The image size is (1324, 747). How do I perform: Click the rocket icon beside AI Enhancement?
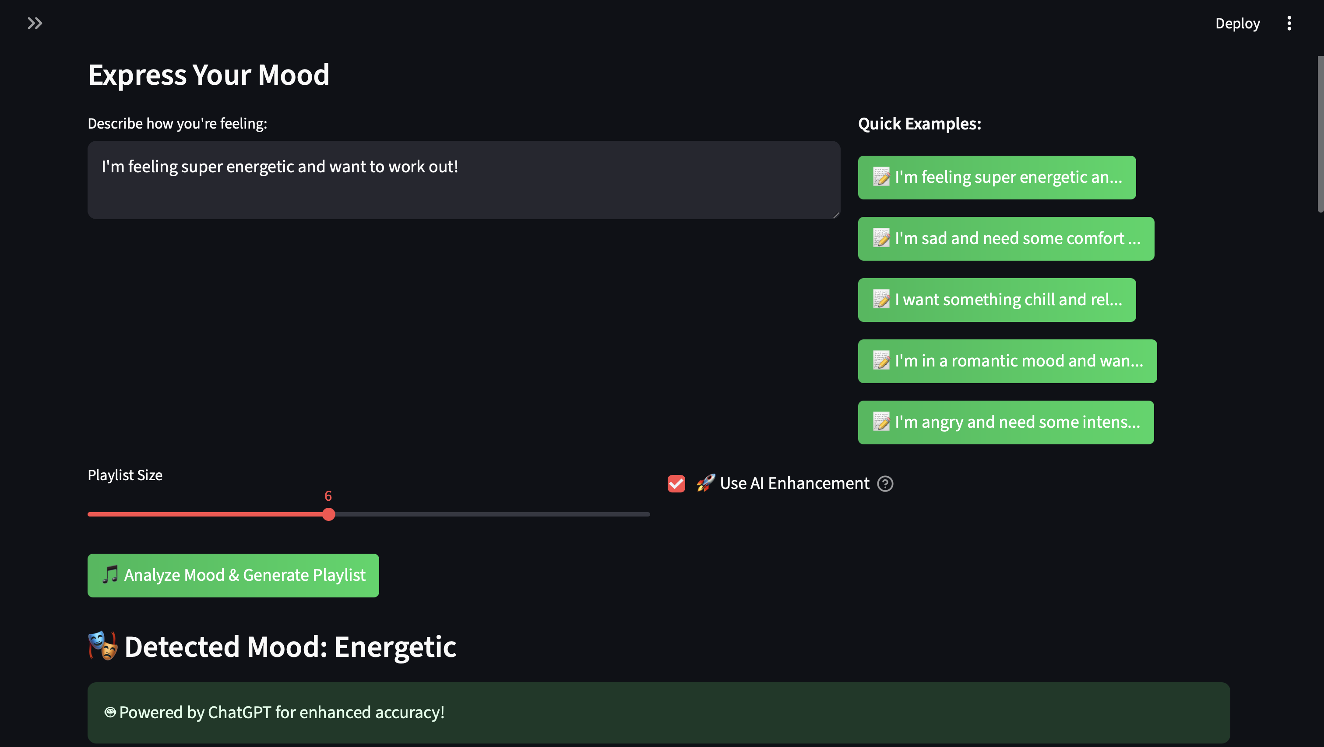[705, 483]
